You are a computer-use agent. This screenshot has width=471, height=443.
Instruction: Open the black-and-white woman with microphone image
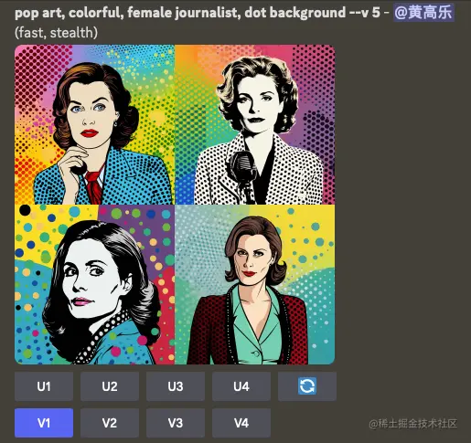pyautogui.click(x=255, y=124)
